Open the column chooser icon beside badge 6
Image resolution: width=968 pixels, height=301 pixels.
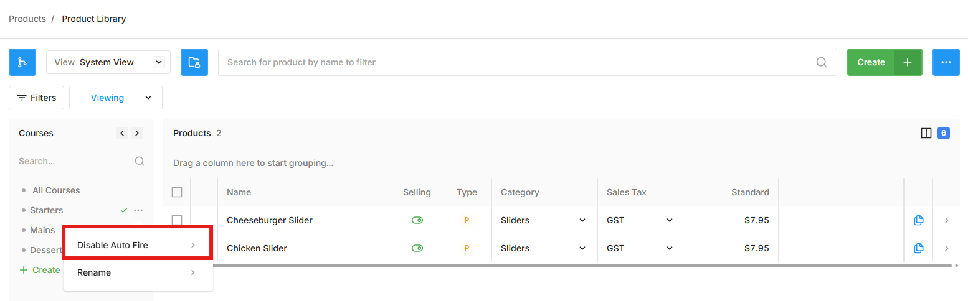click(x=926, y=133)
